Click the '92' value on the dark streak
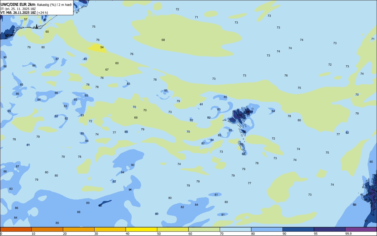This screenshot has width=377, height=236. (100, 205)
